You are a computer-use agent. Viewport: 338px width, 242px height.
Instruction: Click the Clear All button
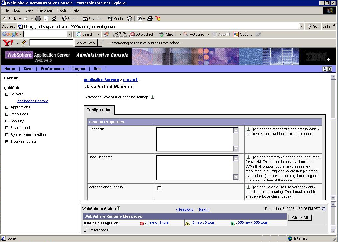point(300,218)
